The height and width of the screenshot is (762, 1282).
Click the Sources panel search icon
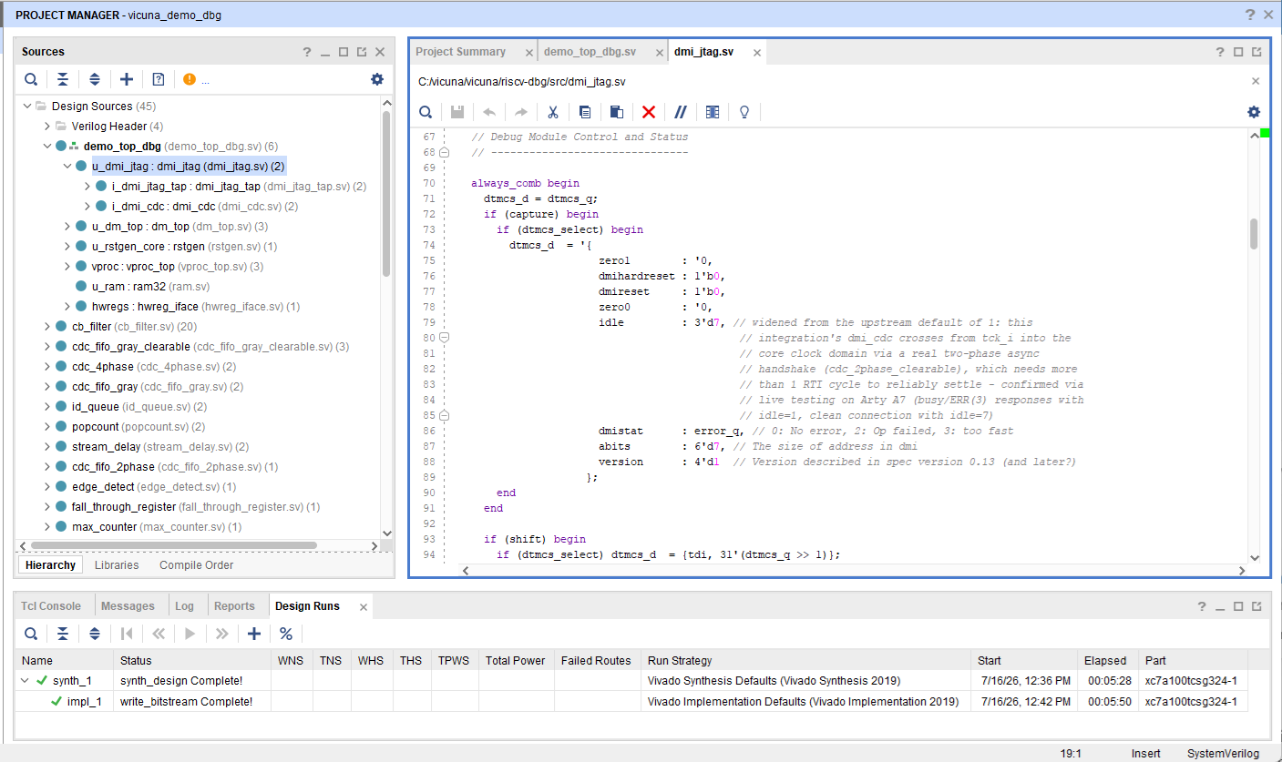(31, 79)
